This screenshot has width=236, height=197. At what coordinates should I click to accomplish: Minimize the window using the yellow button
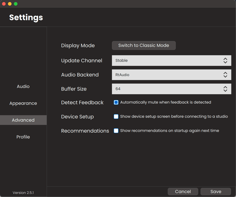(10, 4)
